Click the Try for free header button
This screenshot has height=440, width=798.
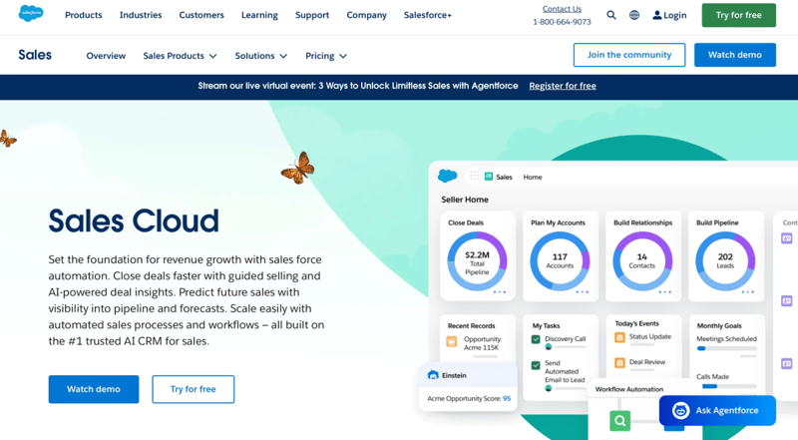coord(738,15)
